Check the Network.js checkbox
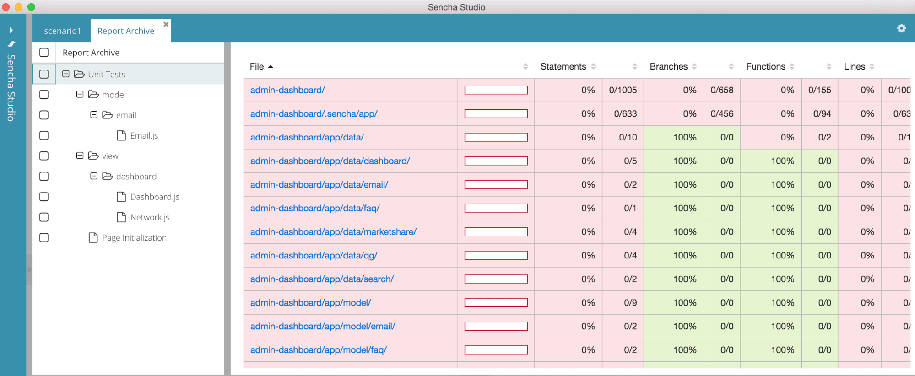 (x=44, y=217)
